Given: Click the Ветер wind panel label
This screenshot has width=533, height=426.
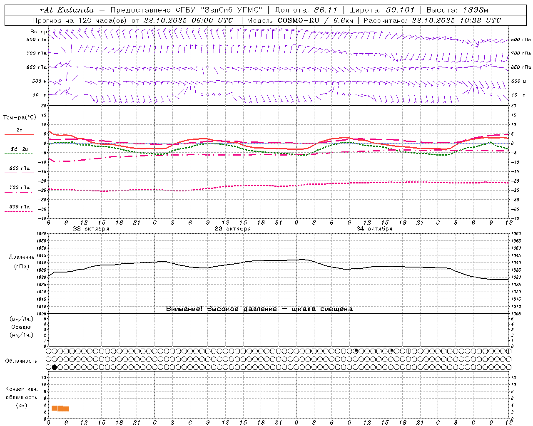Looking at the screenshot, I should 39,32.
